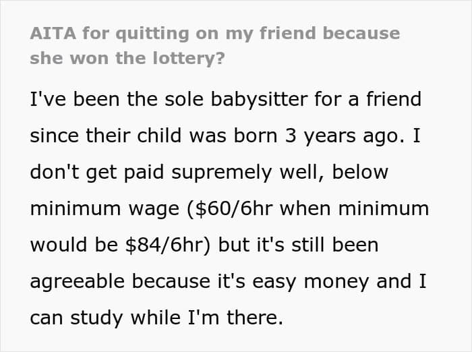Click the word 'agreeable' in the text
Screen dimensions: 472x352
[78, 282]
